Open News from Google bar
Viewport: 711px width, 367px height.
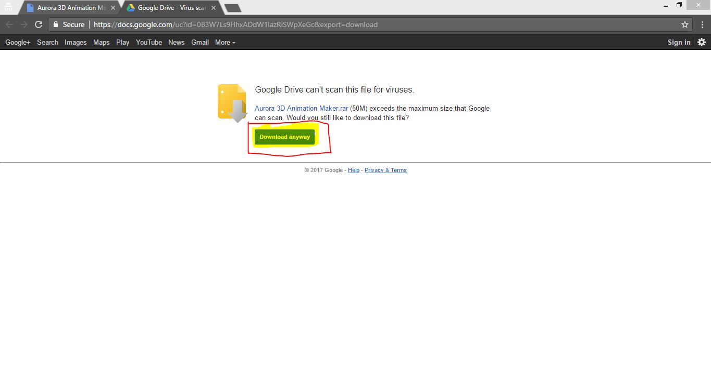tap(177, 42)
